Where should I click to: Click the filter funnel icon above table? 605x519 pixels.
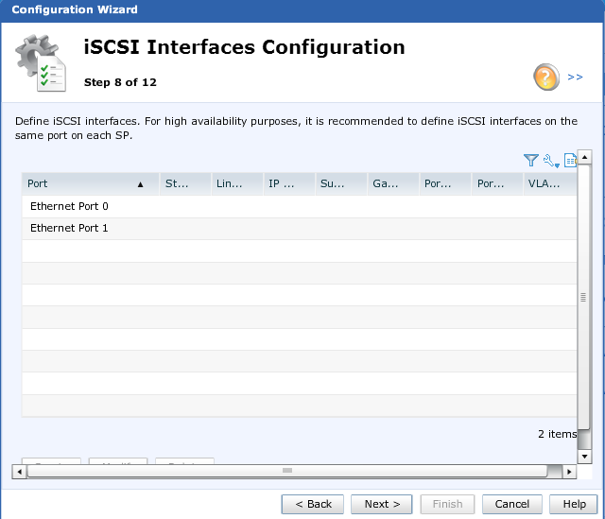530,161
